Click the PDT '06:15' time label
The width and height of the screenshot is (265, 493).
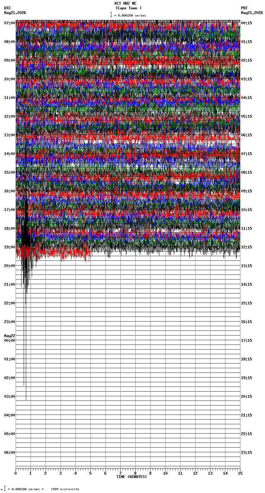pos(247,135)
